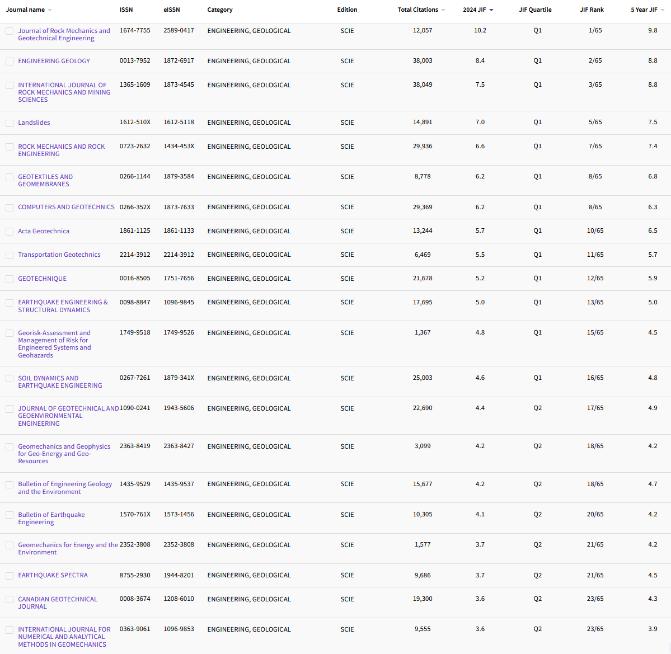The image size is (671, 654).
Task: Select the checkbox for ENGINEERING GEOLOGY
Action: pyautogui.click(x=10, y=61)
